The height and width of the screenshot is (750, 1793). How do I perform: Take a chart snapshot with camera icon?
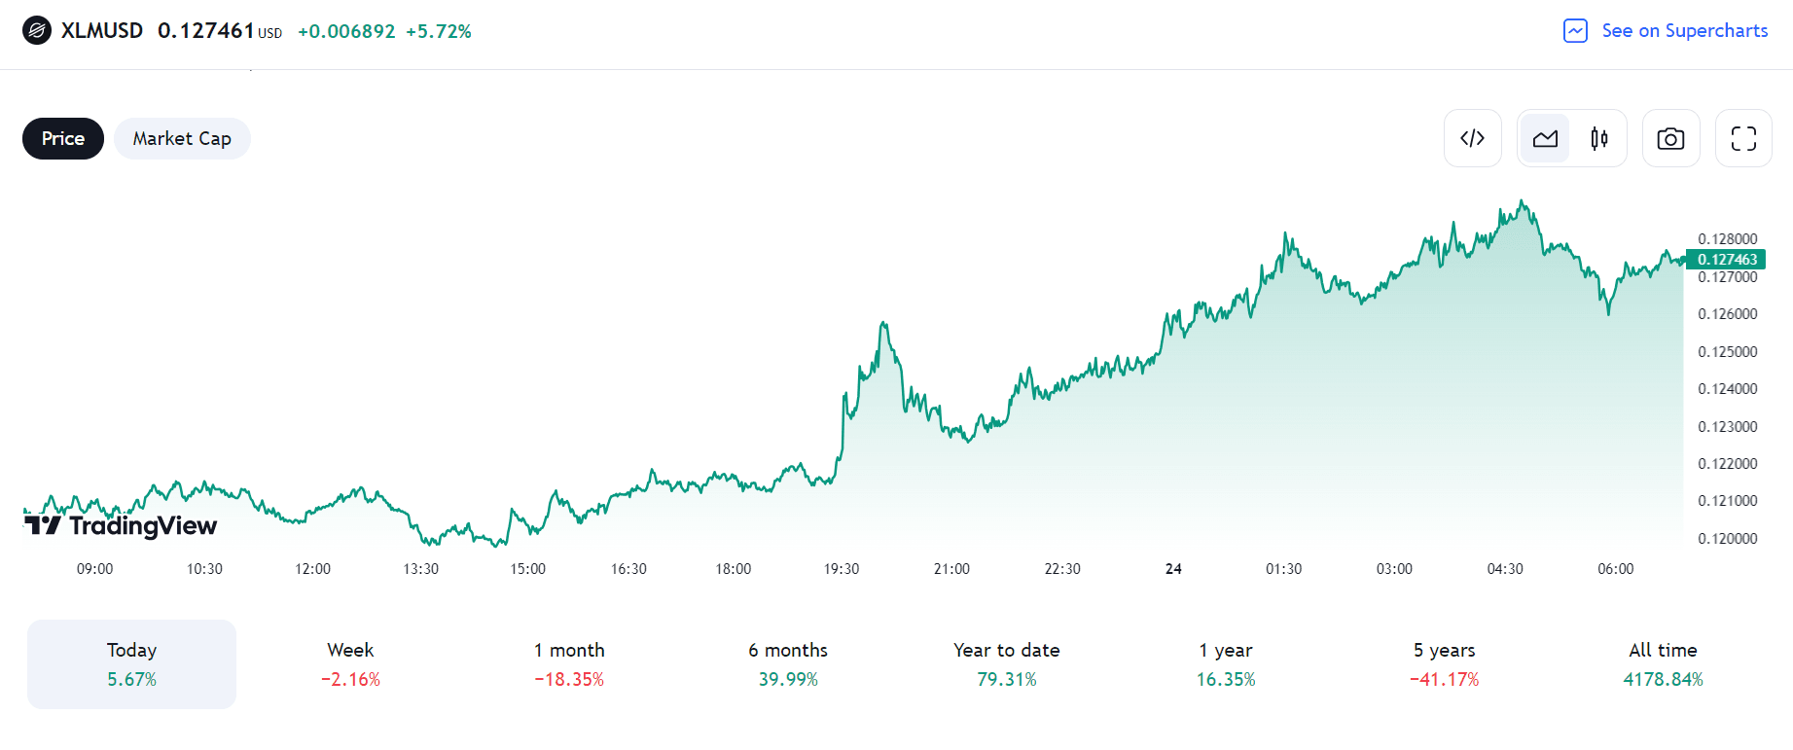[1670, 138]
